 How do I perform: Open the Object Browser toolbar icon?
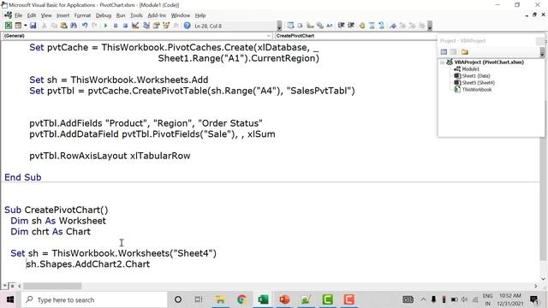[x=166, y=26]
